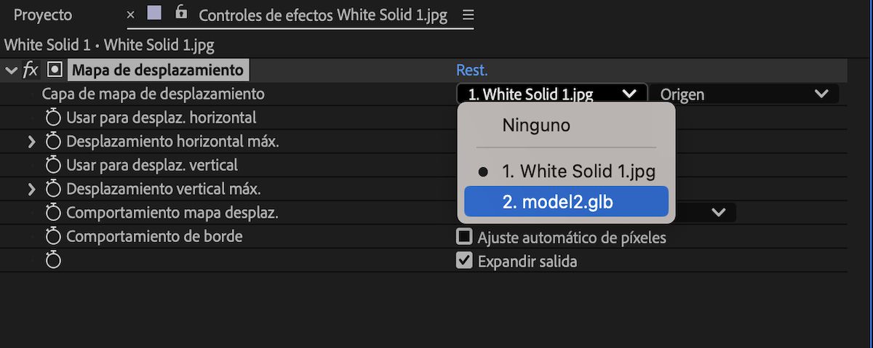Screen dimensions: 873x348
Task: Toggle stopwatch for Desplazamiento horizontal máx.
Action: tap(53, 142)
